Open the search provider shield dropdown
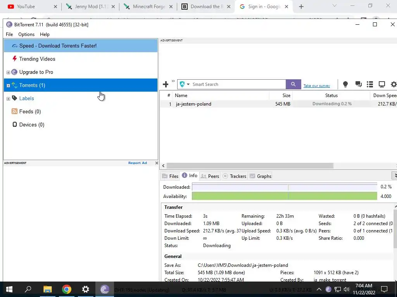397x297 pixels. tap(184, 84)
